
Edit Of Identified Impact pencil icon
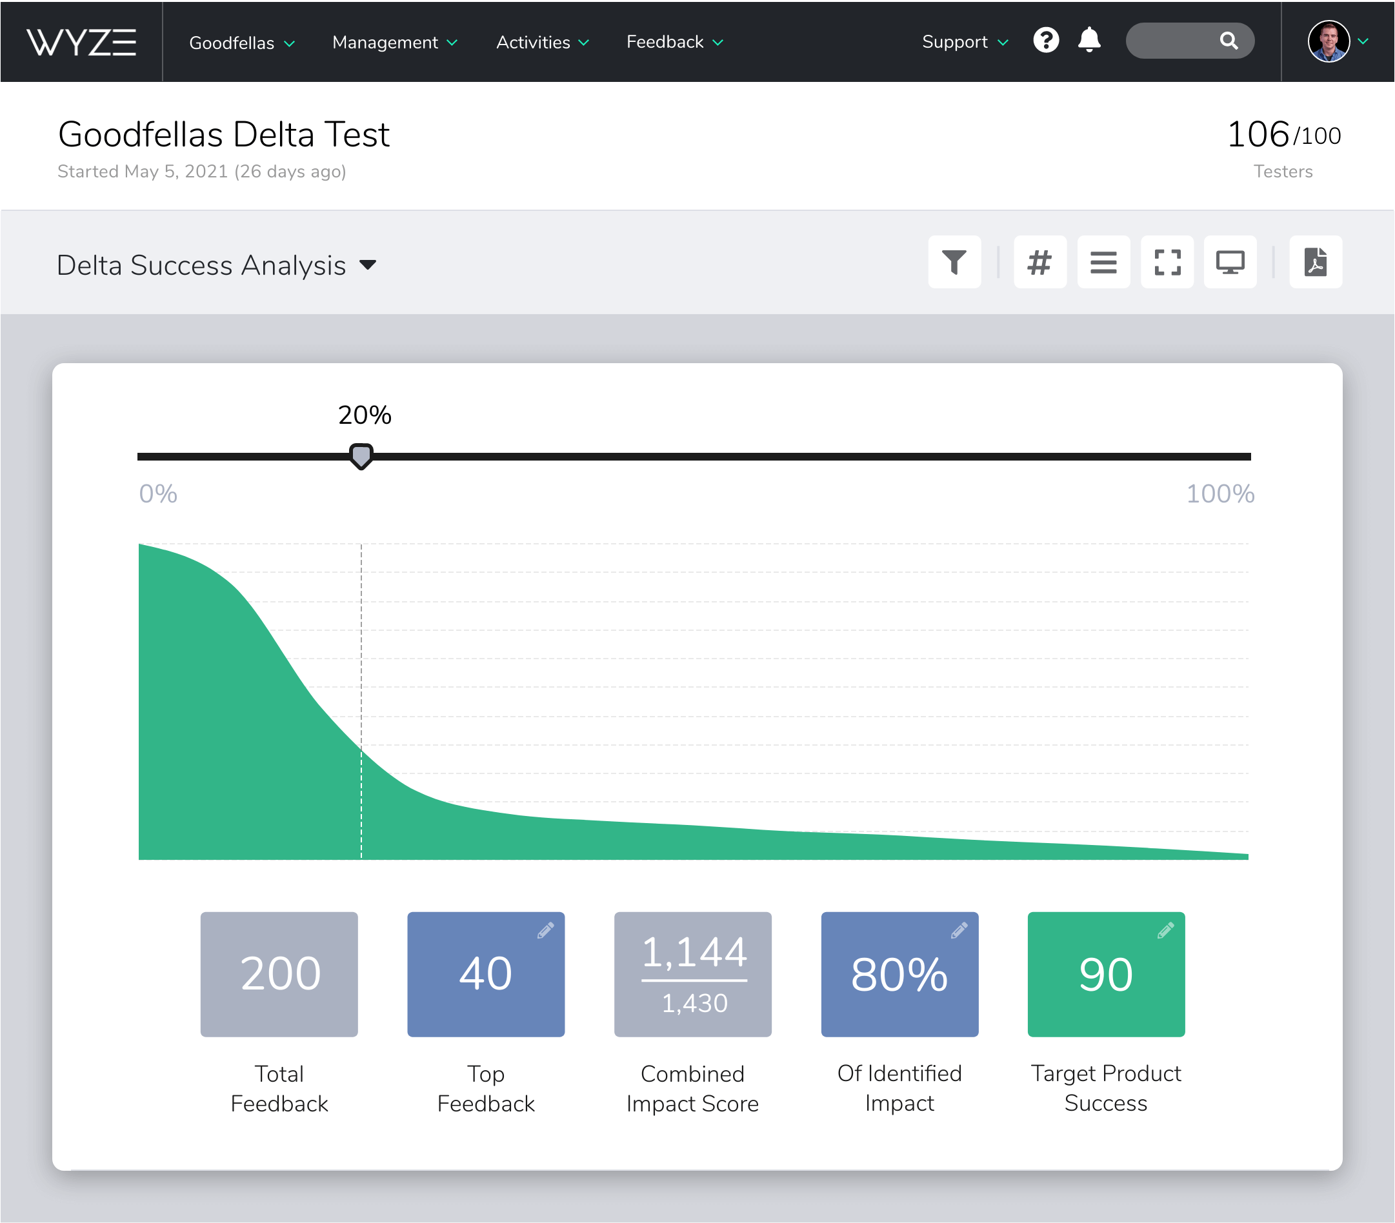click(958, 930)
